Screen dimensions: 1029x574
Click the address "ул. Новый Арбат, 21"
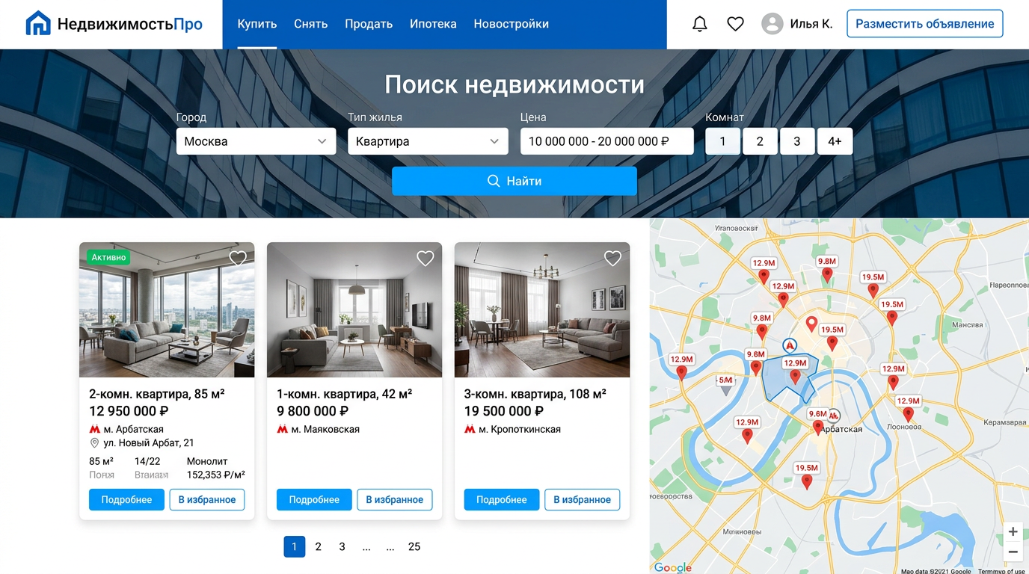(149, 443)
